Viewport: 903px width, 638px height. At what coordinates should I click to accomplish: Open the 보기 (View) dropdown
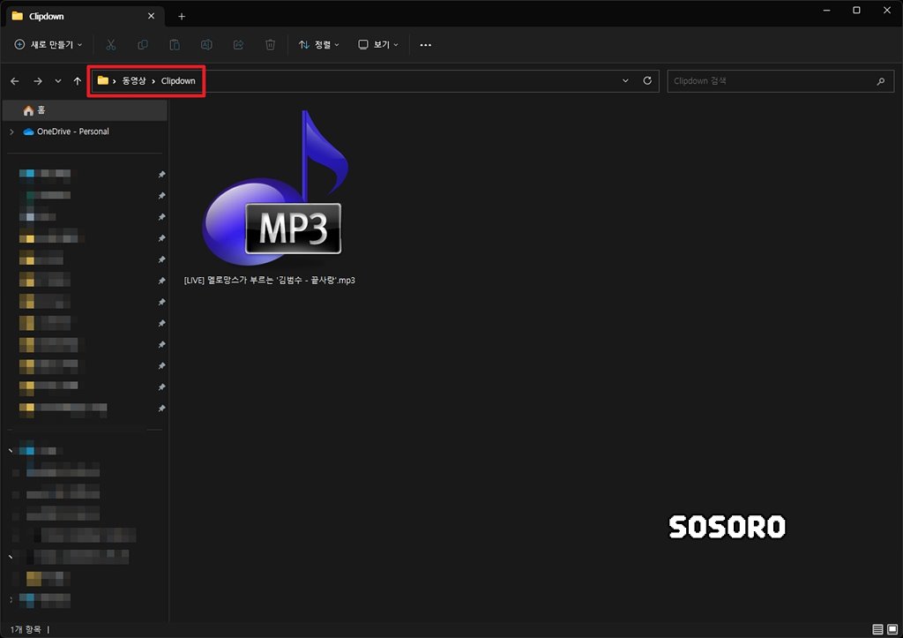[378, 44]
